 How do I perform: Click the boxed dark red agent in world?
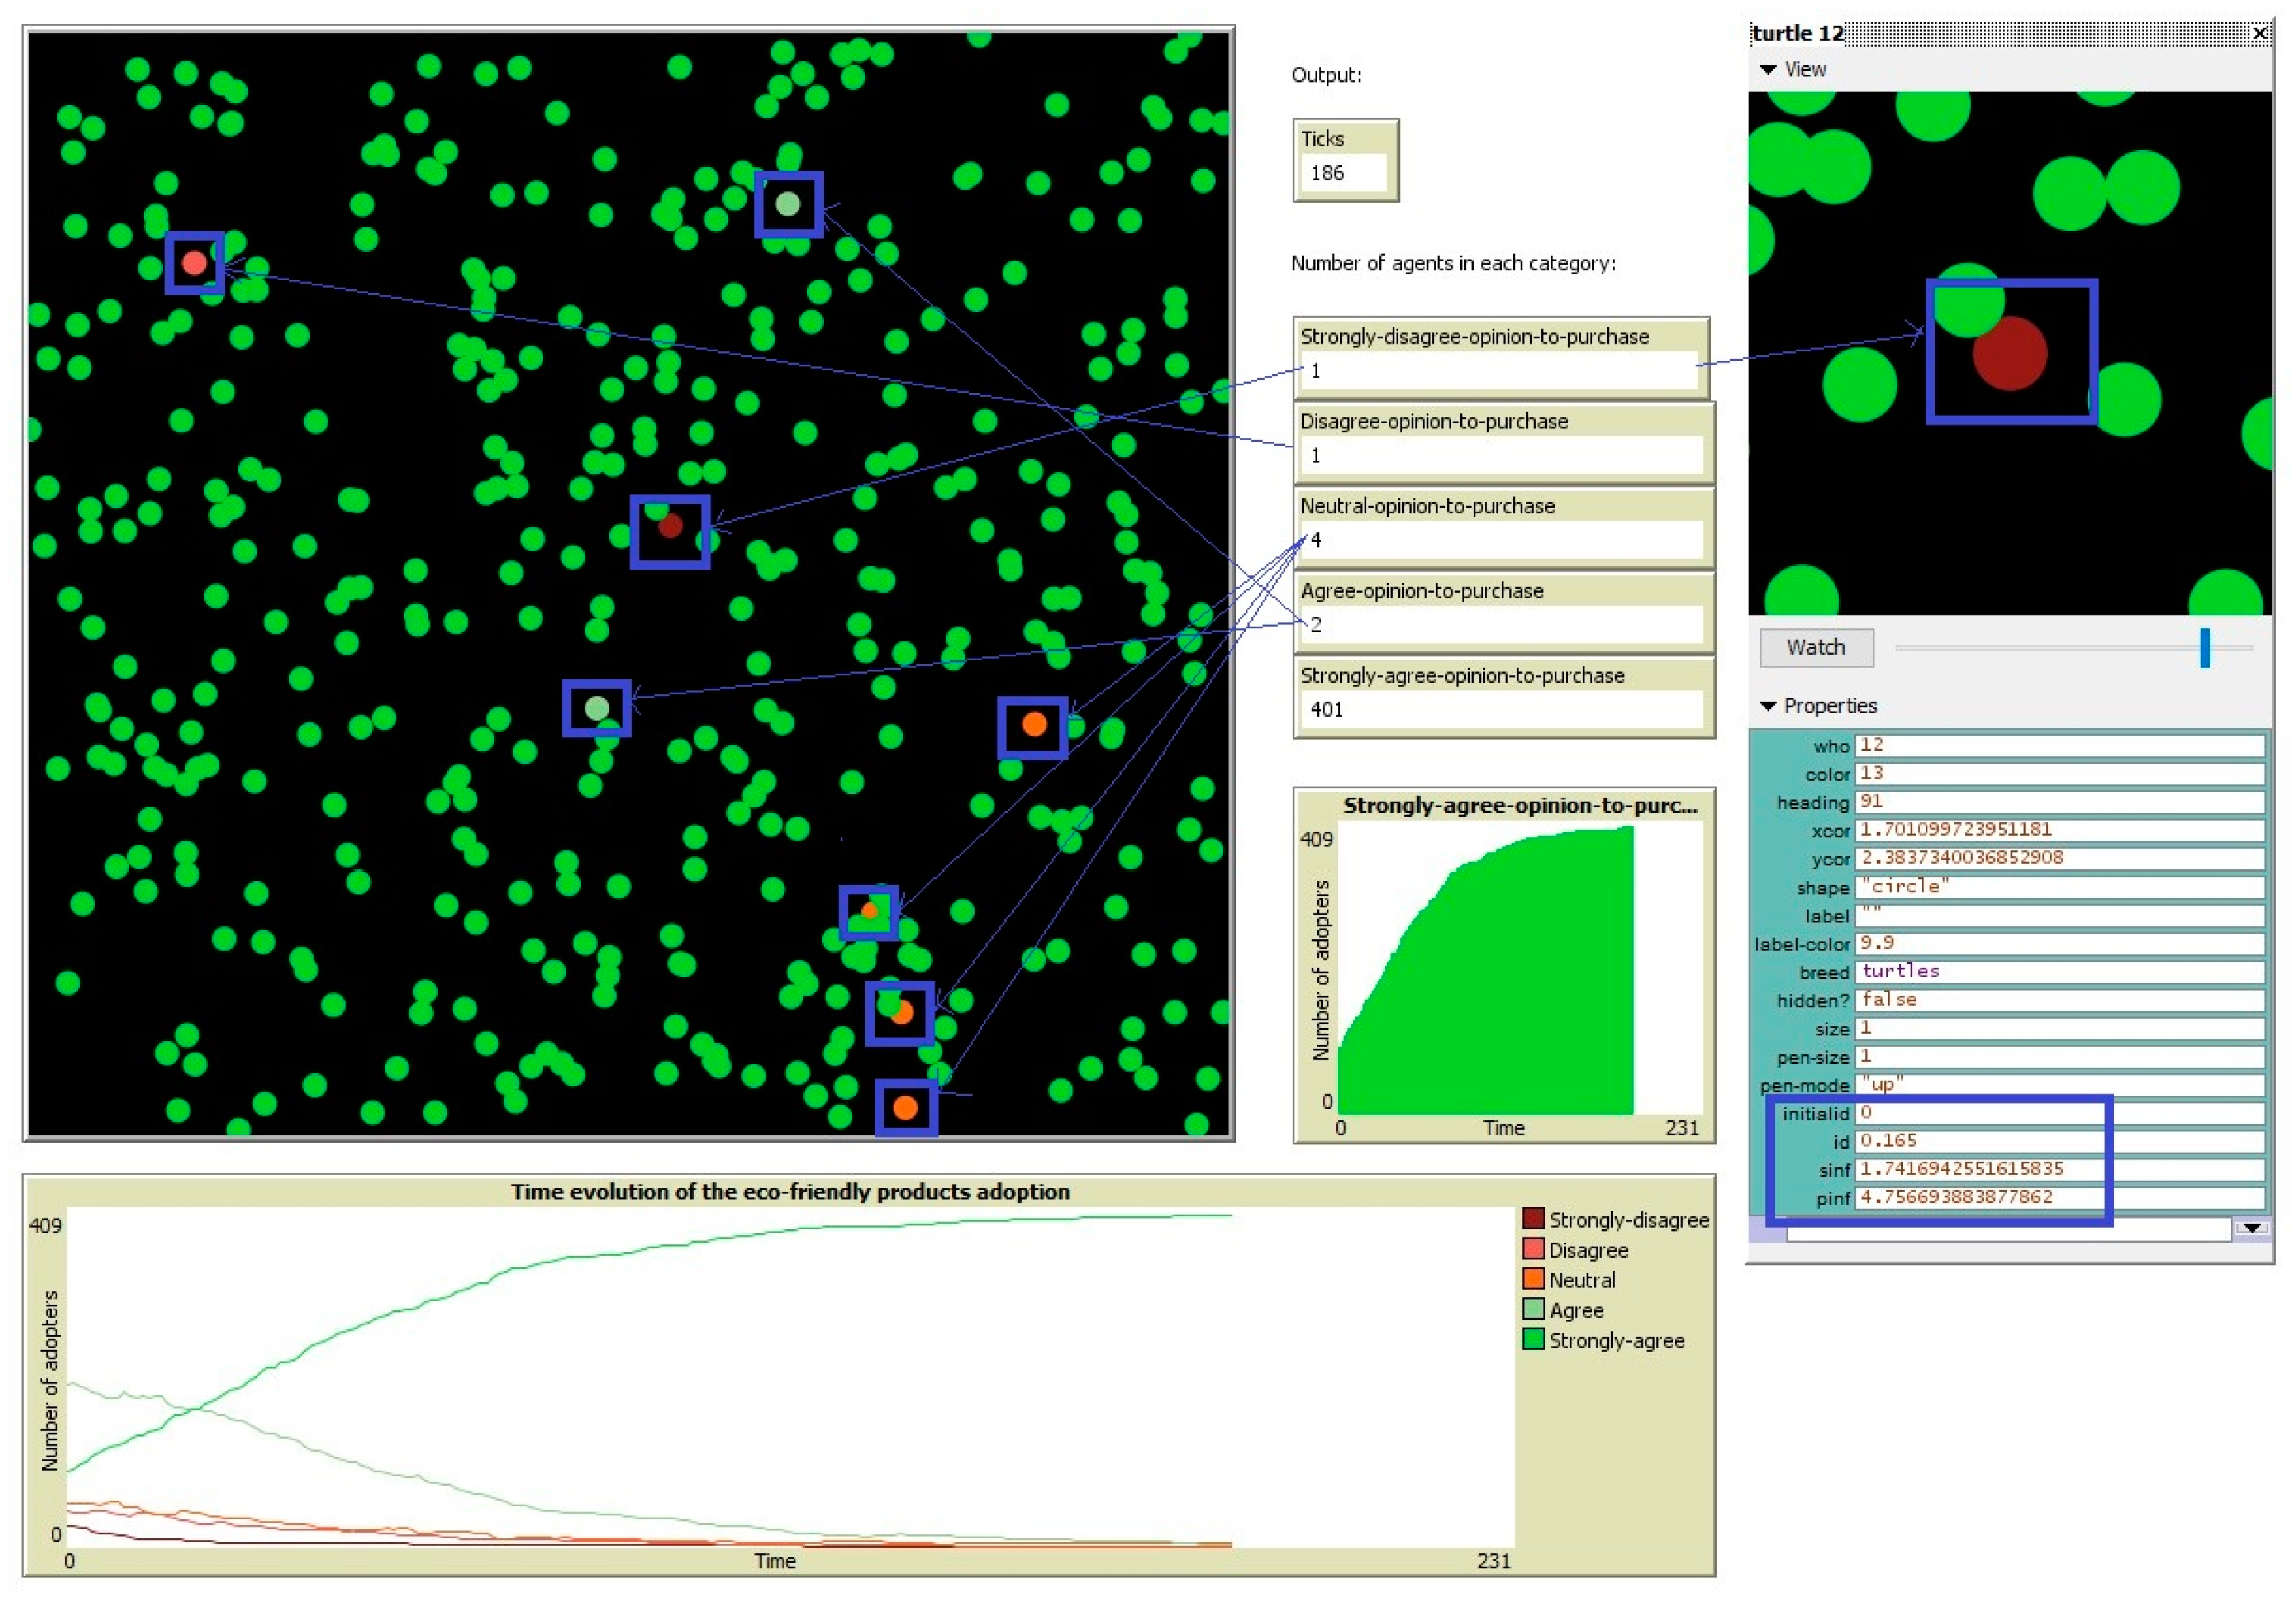670,526
